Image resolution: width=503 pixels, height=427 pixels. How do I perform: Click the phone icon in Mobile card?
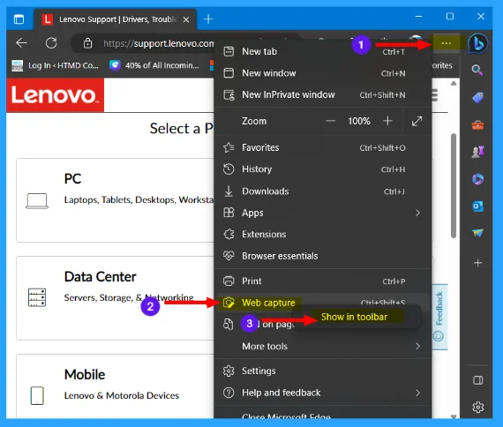[37, 395]
